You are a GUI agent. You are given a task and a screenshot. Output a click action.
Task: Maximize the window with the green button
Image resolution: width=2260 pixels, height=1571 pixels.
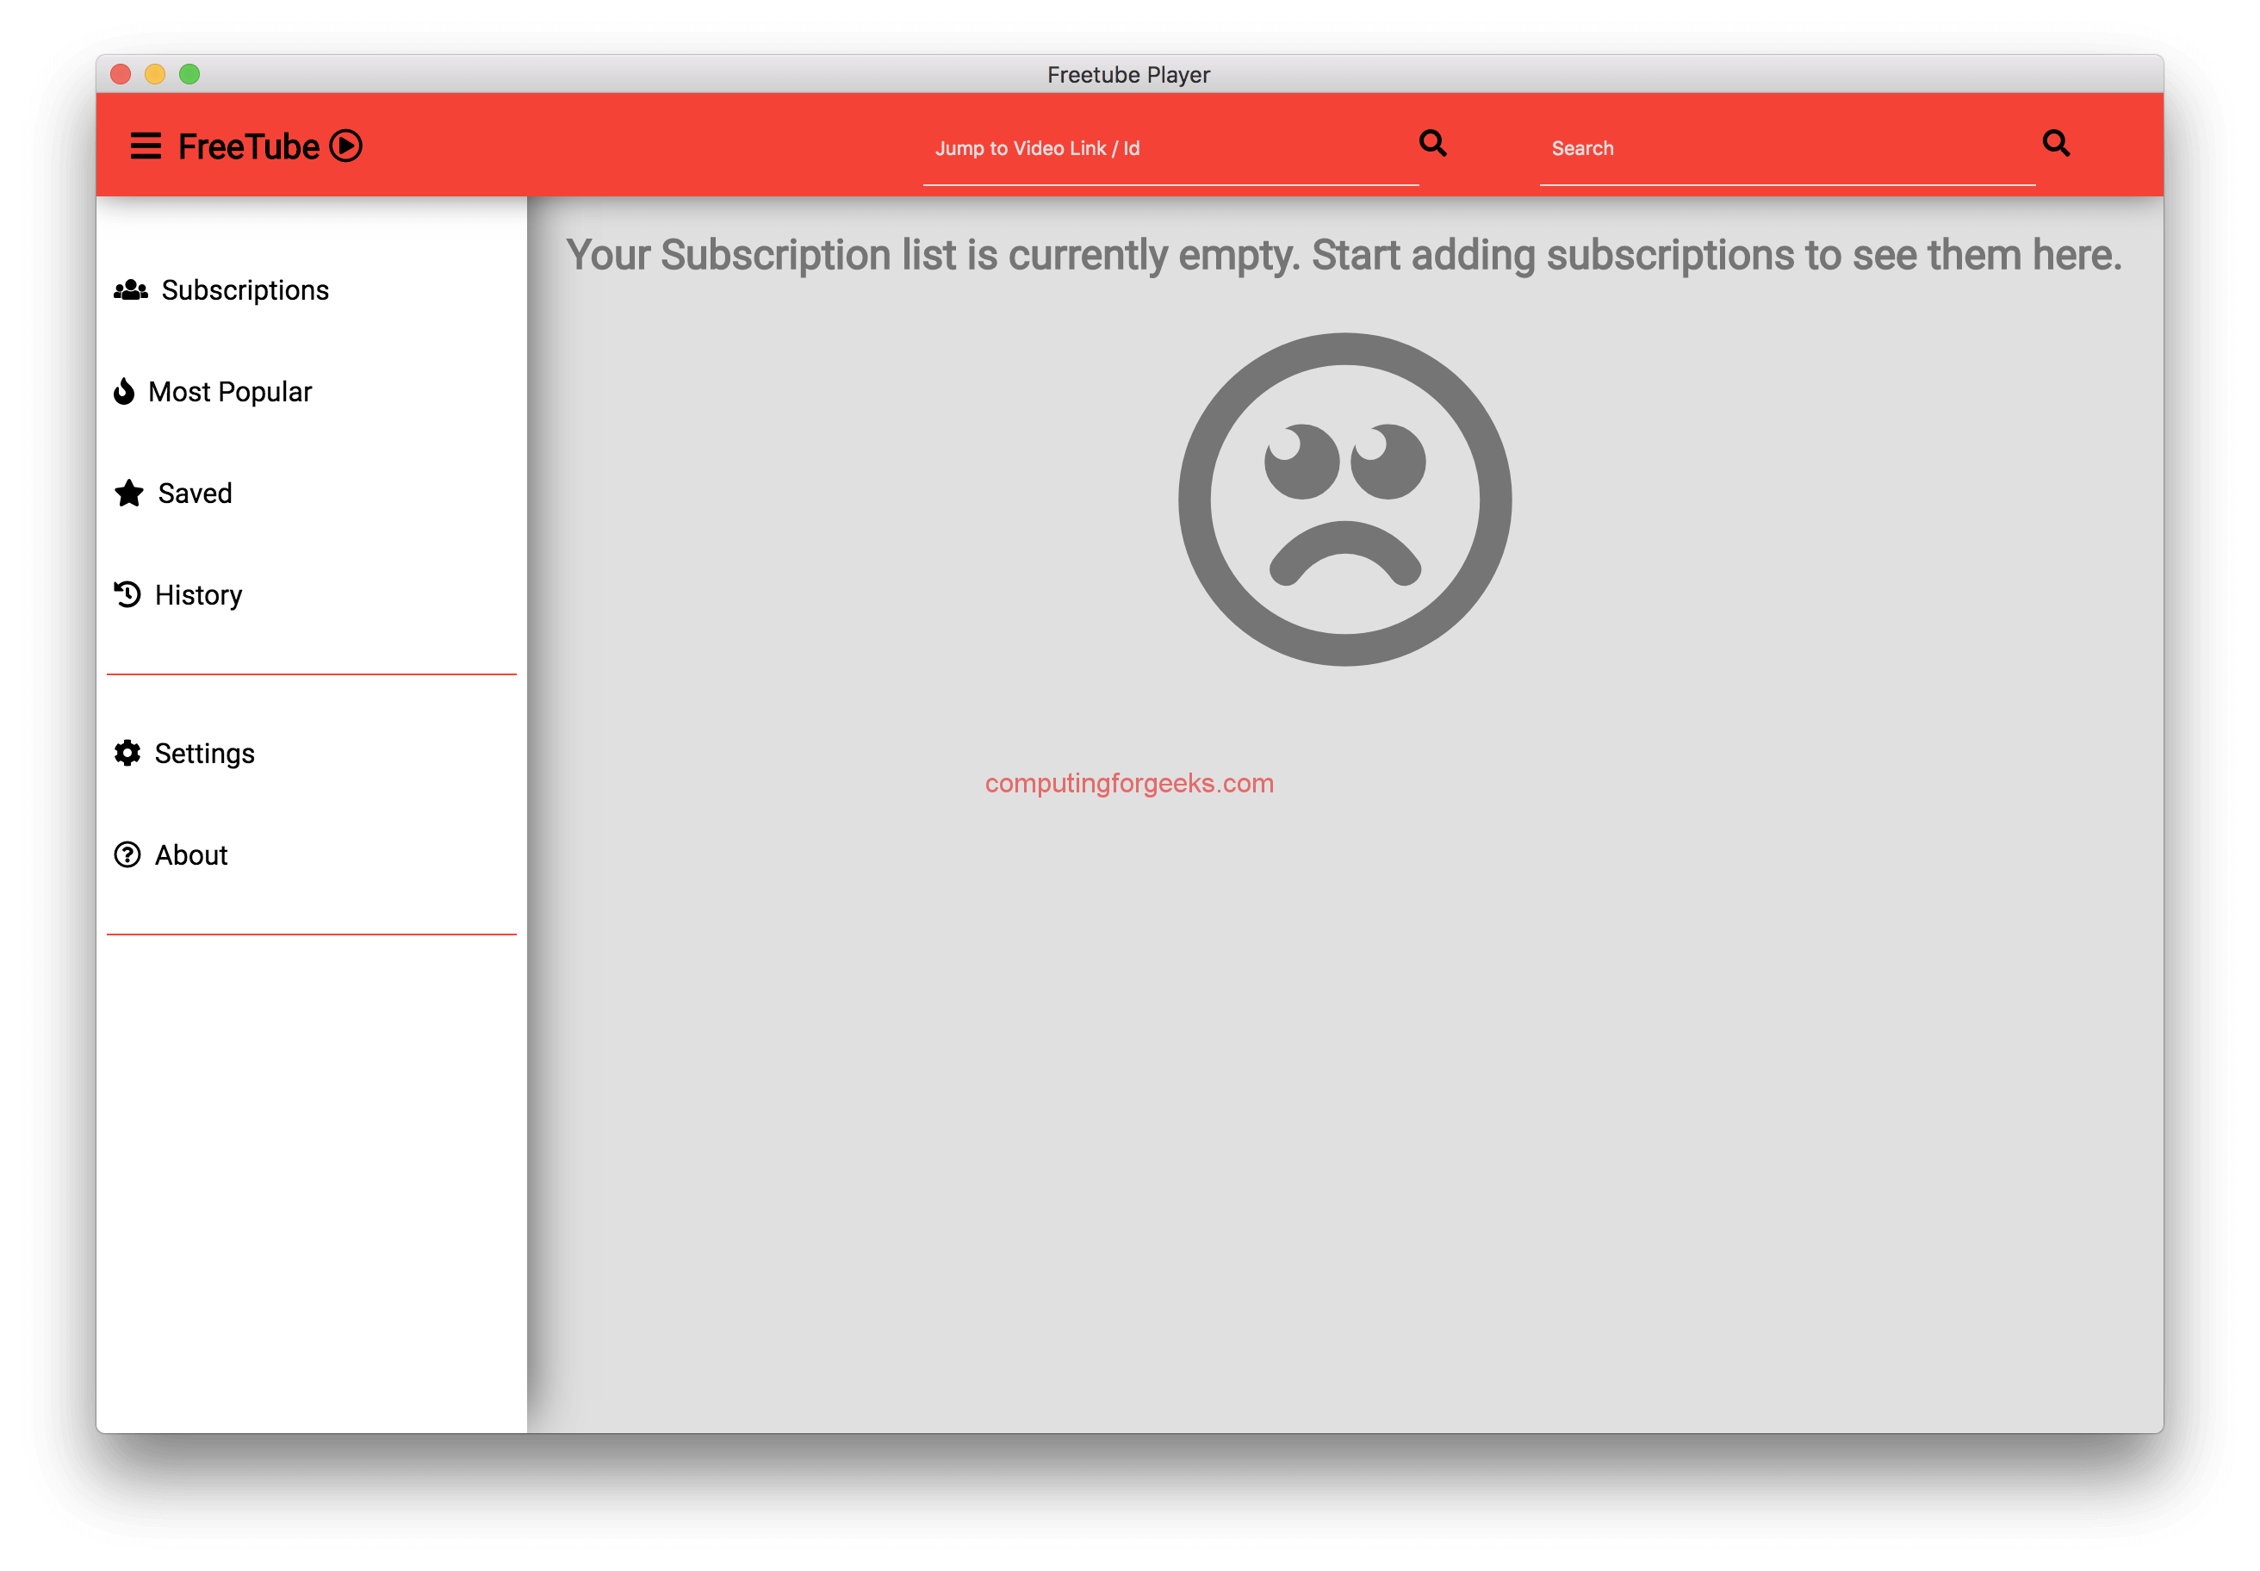pyautogui.click(x=190, y=74)
